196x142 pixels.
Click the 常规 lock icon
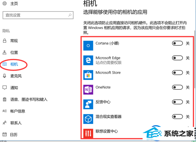(5, 41)
